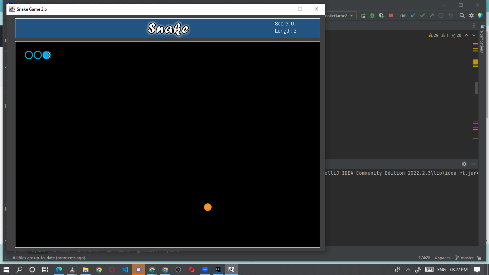Viewport: 489px width, 275px height.
Task: Click the Snake title logo
Action: (168, 28)
